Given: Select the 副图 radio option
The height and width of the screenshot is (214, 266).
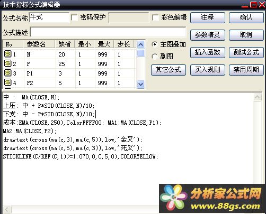Looking at the screenshot, I should click(154, 57).
